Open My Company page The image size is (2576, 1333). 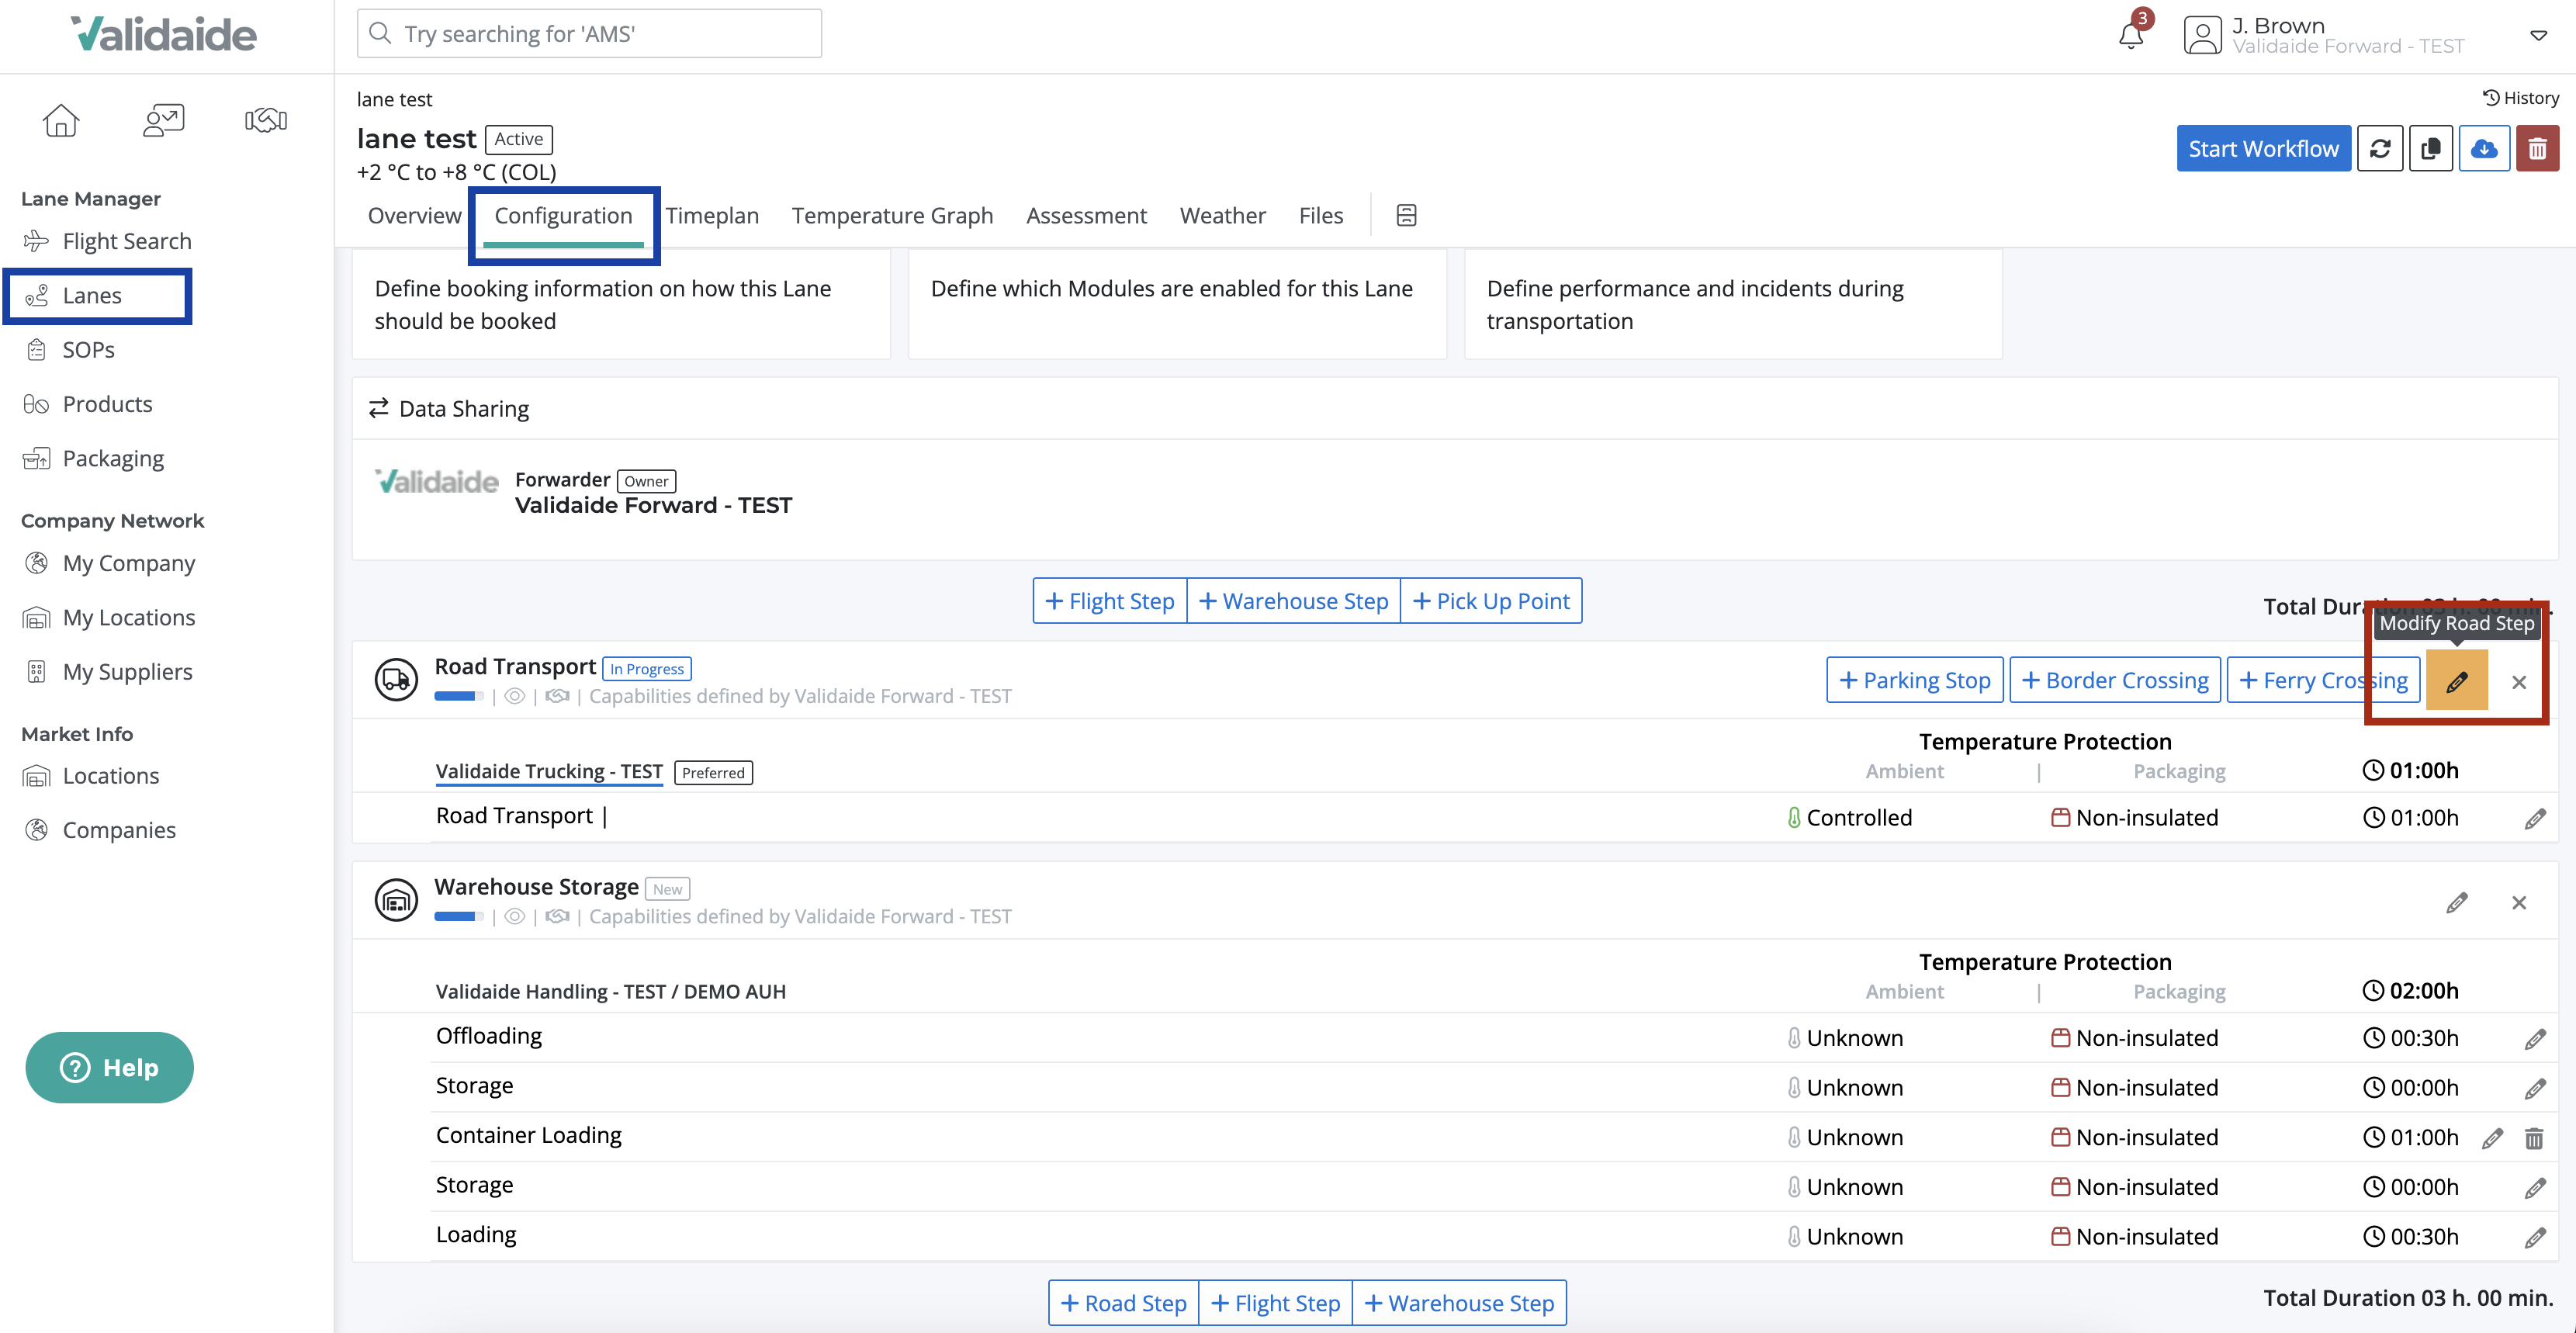109,563
